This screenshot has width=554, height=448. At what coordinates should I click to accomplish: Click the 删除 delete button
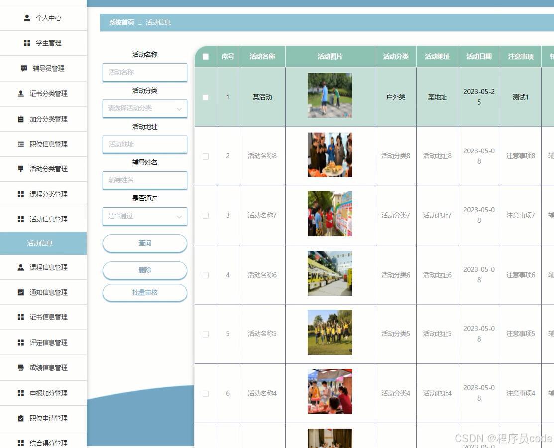click(x=144, y=270)
